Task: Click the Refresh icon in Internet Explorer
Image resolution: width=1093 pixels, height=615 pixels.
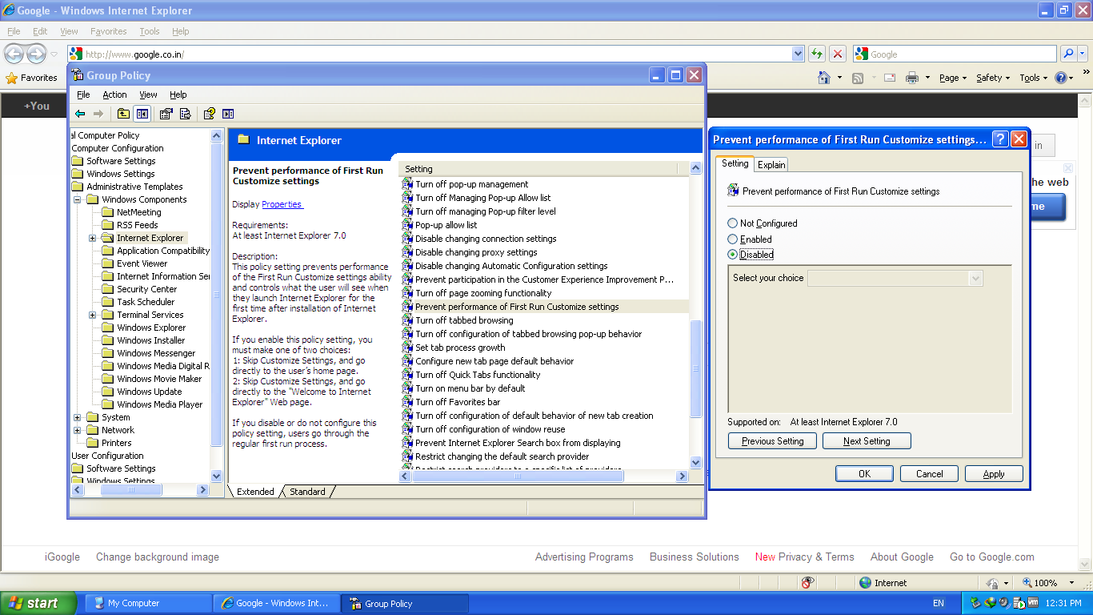Action: pos(816,54)
